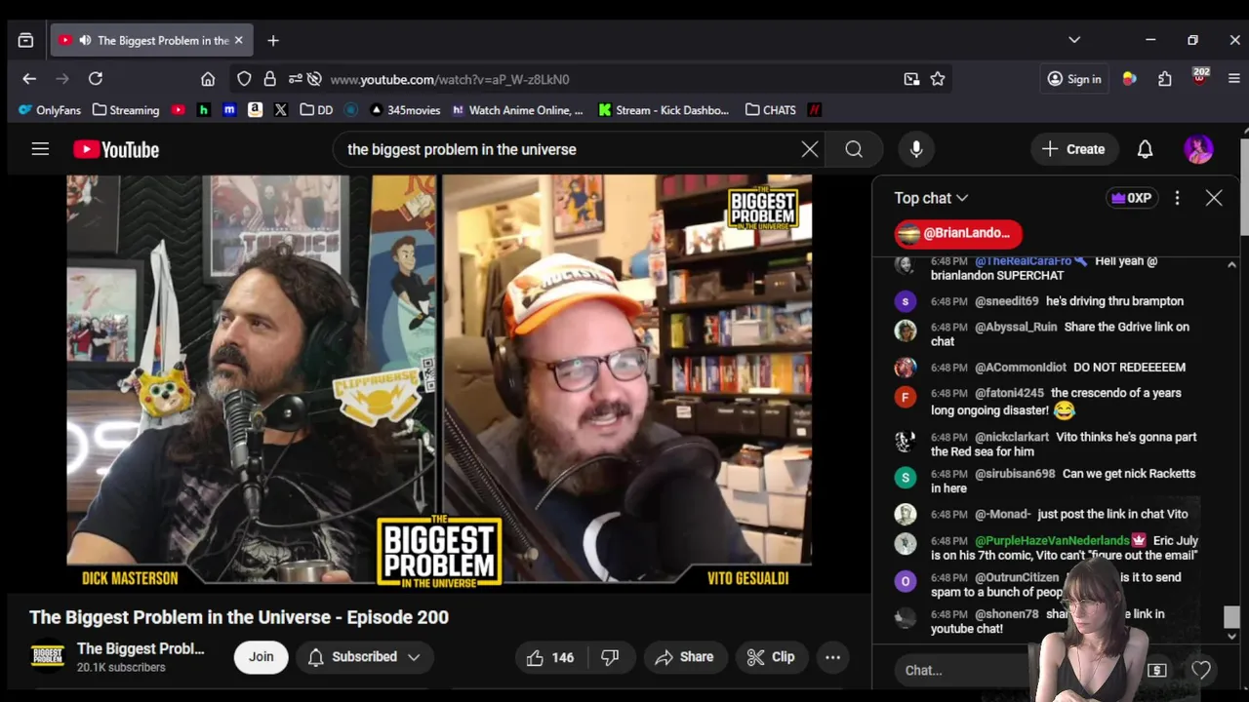1249x702 pixels.
Task: Share the video
Action: [684, 657]
